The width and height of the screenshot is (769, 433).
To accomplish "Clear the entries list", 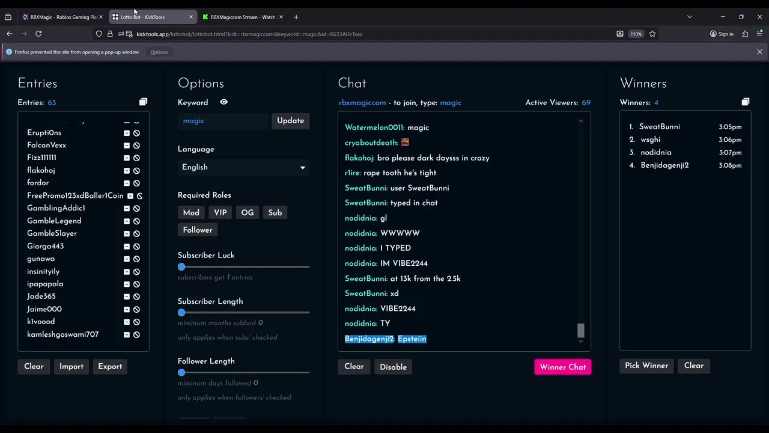I will pos(34,367).
